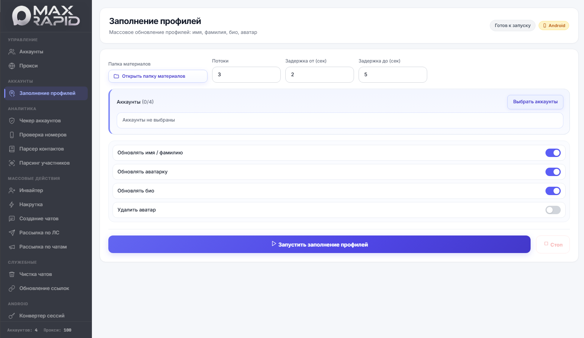The image size is (584, 338).
Task: Open Создание чатов from sidebar
Action: pyautogui.click(x=39, y=219)
